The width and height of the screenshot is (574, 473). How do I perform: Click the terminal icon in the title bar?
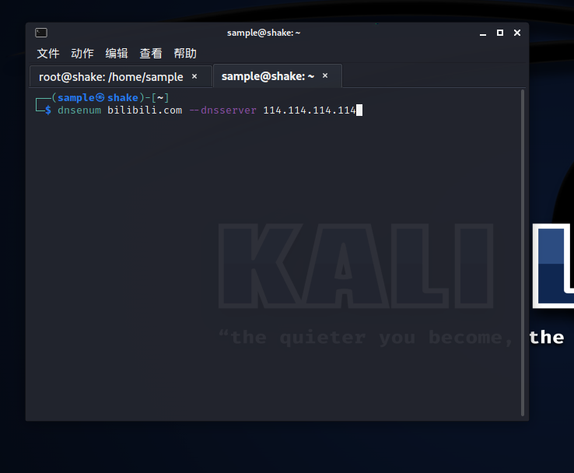point(41,33)
